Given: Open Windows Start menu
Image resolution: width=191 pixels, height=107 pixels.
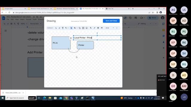Looking at the screenshot, I should [3, 98].
